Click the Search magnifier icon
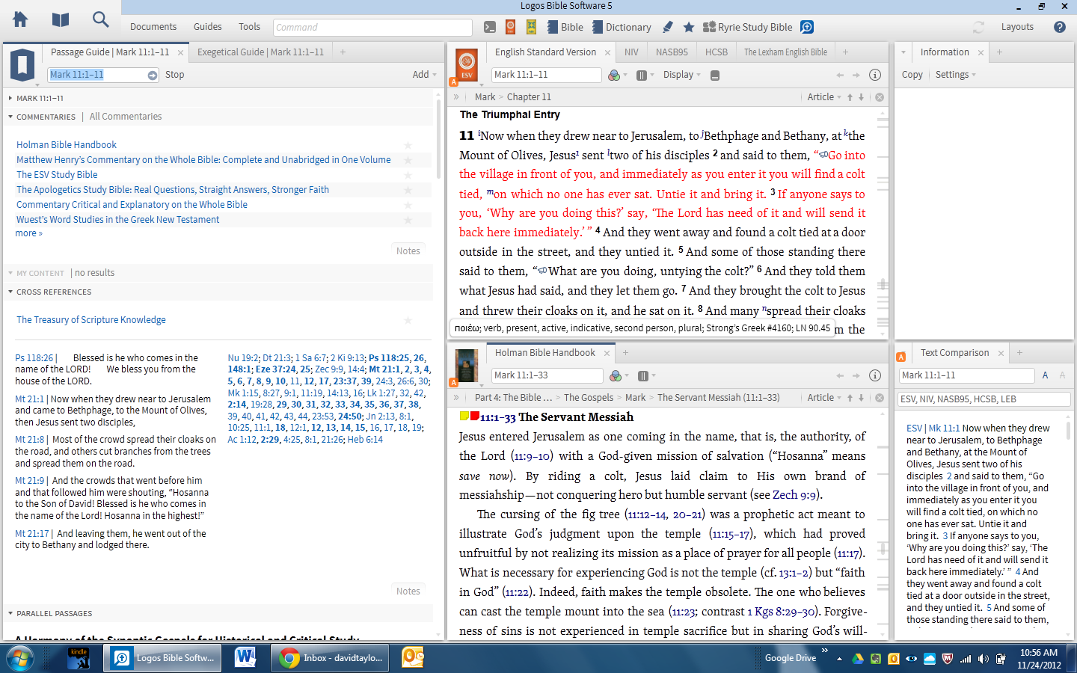 tap(101, 19)
